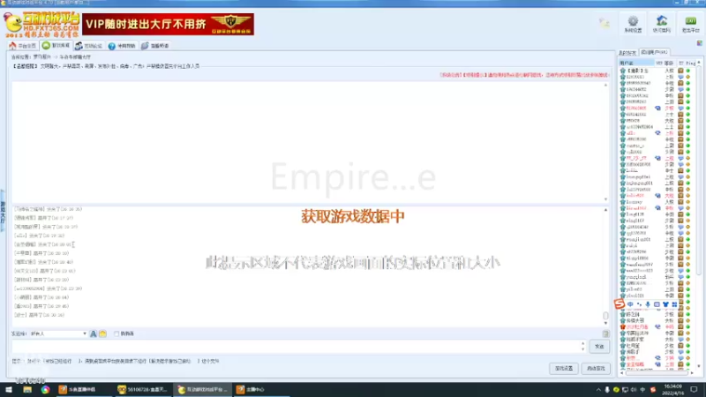Open the colorful skin theme icon
This screenshot has height=397, width=706.
click(699, 43)
